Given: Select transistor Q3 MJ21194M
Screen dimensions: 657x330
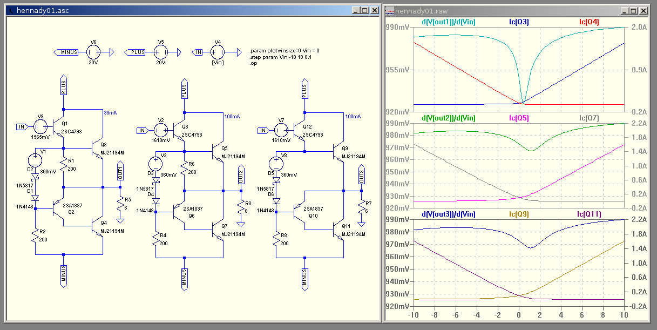Looking at the screenshot, I should [x=98, y=149].
